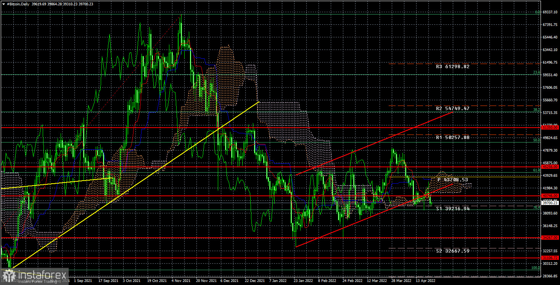560x285 pixels.
Task: Click the 3 Oct 2021 date label
Action: (132, 281)
